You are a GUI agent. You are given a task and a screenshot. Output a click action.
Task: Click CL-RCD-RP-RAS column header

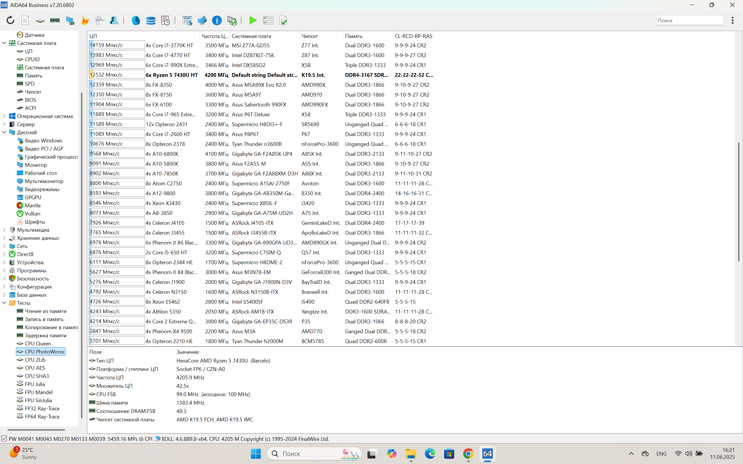click(413, 36)
